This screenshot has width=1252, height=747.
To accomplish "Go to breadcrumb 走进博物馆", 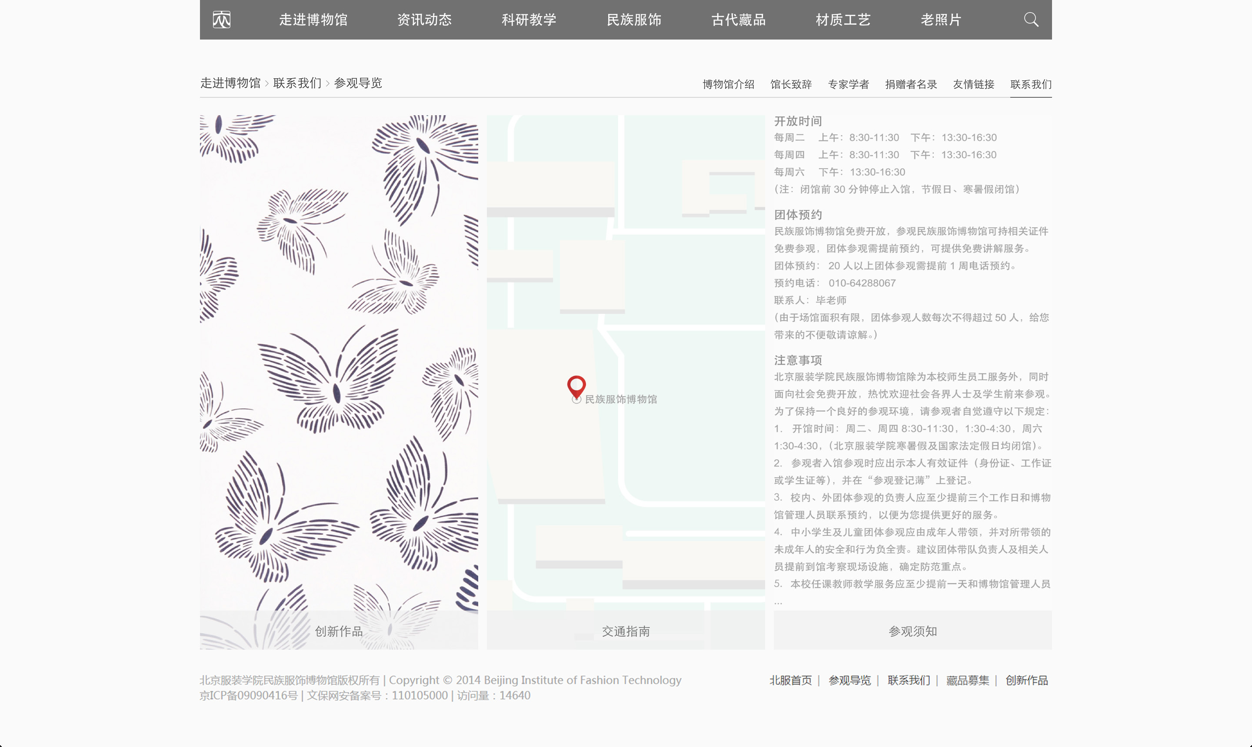I will pos(230,83).
